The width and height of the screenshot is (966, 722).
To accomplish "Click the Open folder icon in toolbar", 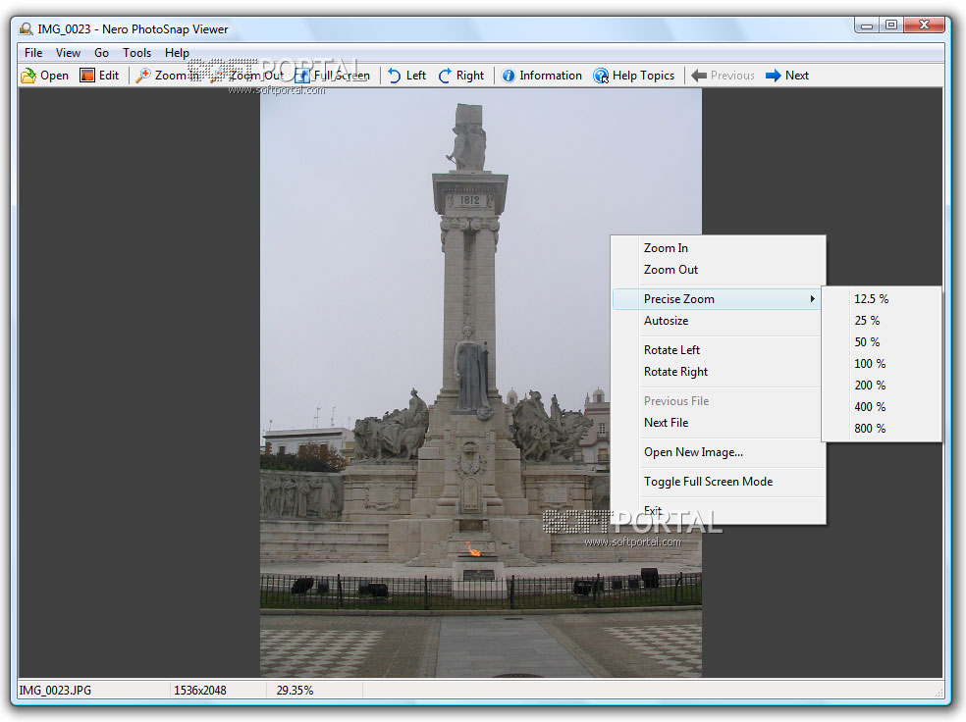I will [28, 76].
